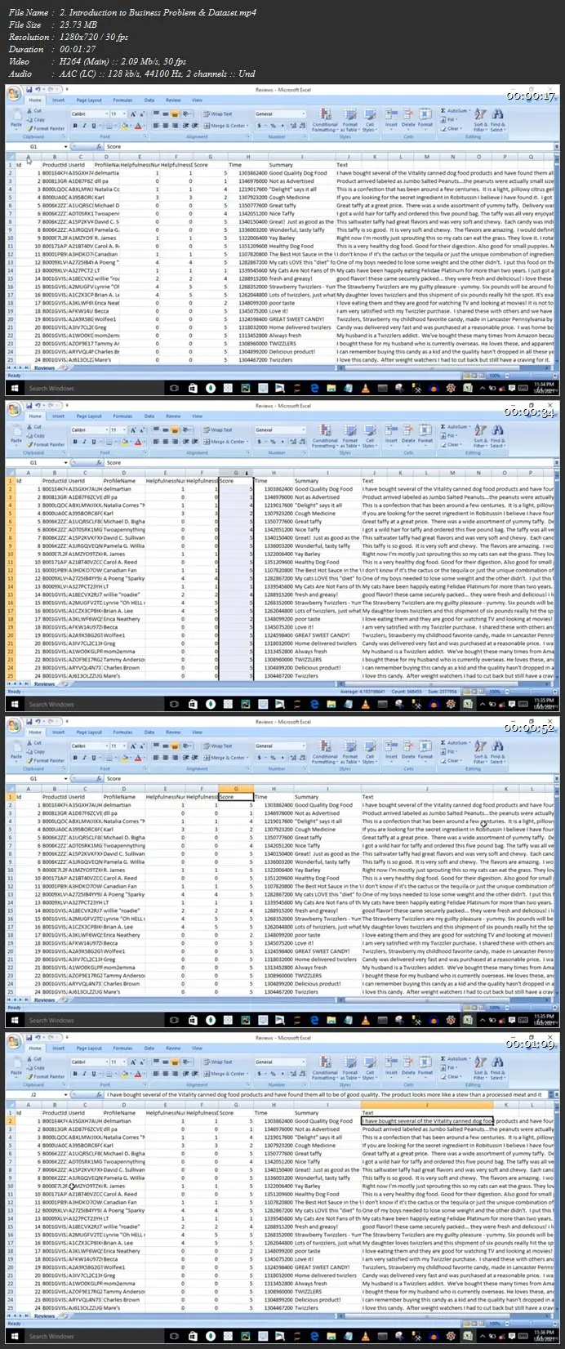Click Sort & Filter in the 00:01:09 frame
Screen dimensions: 565x1349
pos(479,1069)
